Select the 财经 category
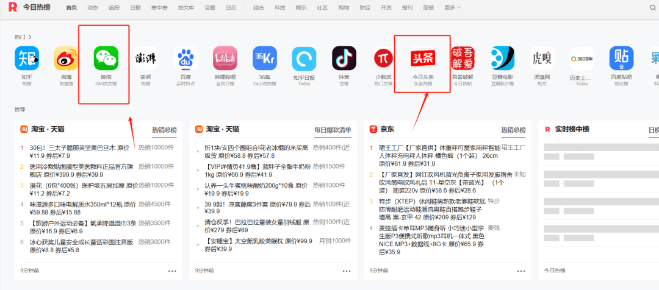This screenshot has height=290, width=659. pyautogui.click(x=365, y=7)
